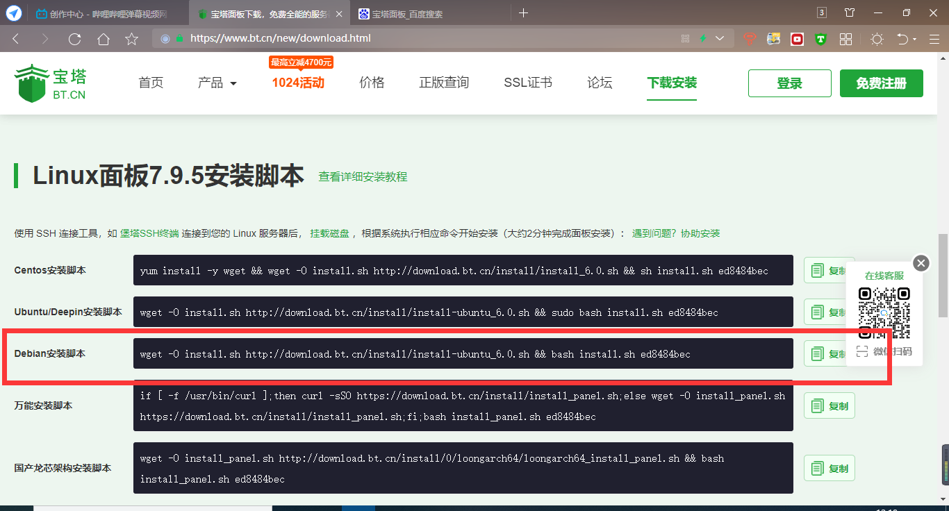Open the QR code icon in address bar
This screenshot has width=949, height=511.
click(x=686, y=39)
